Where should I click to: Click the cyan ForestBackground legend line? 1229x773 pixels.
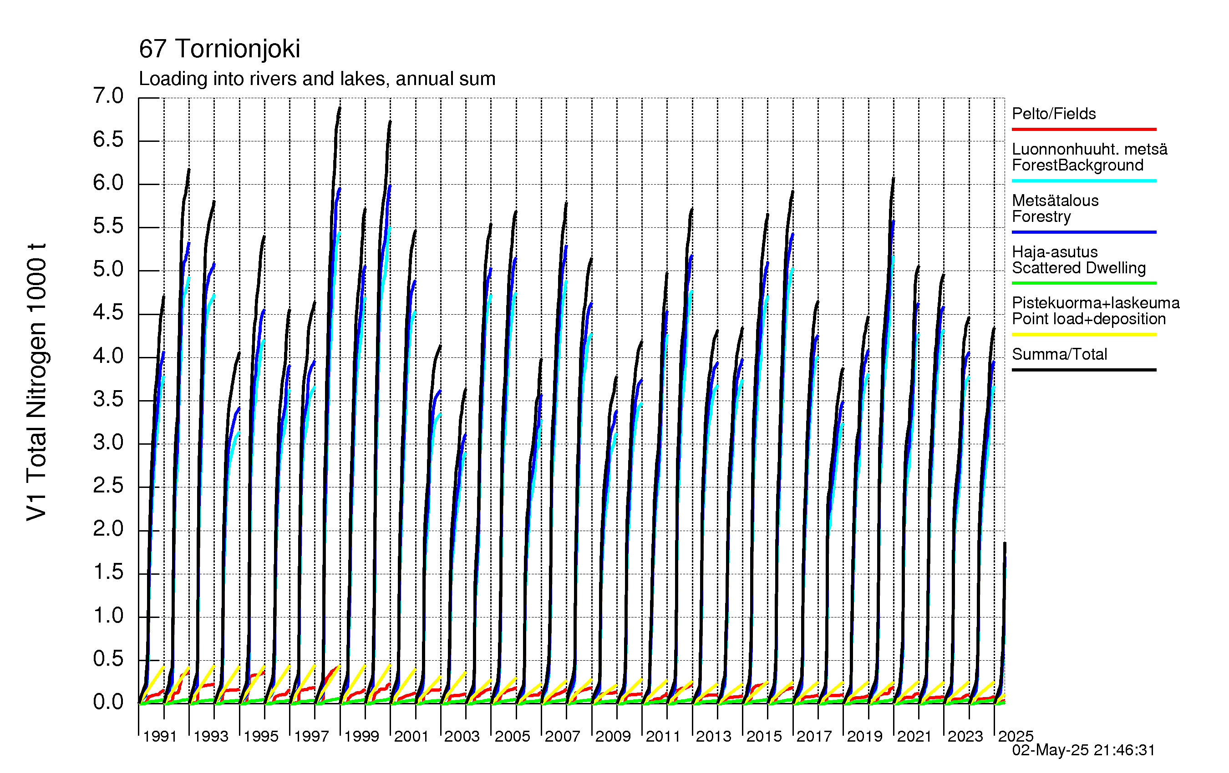[1083, 181]
